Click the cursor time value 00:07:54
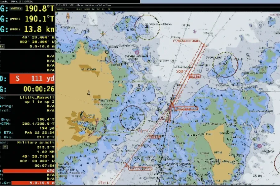The height and width of the screenshot is (186, 280). [x=44, y=166]
